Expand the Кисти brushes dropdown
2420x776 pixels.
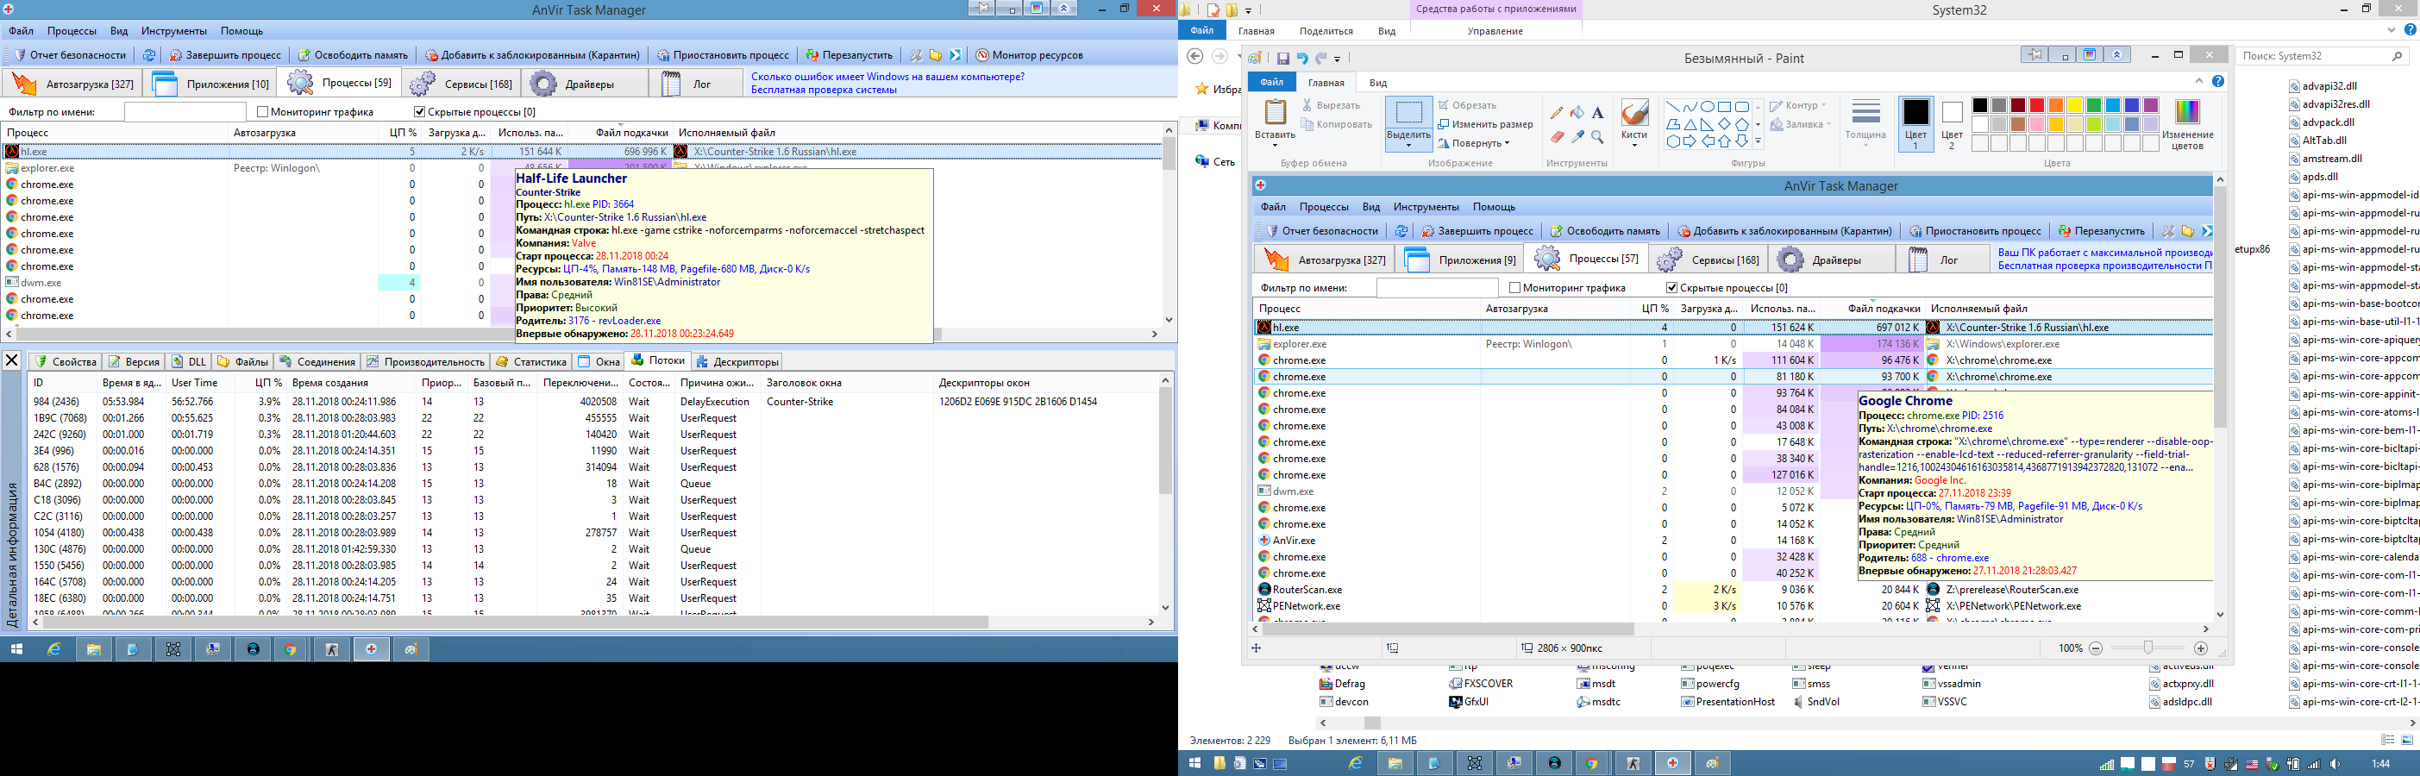[x=1634, y=145]
